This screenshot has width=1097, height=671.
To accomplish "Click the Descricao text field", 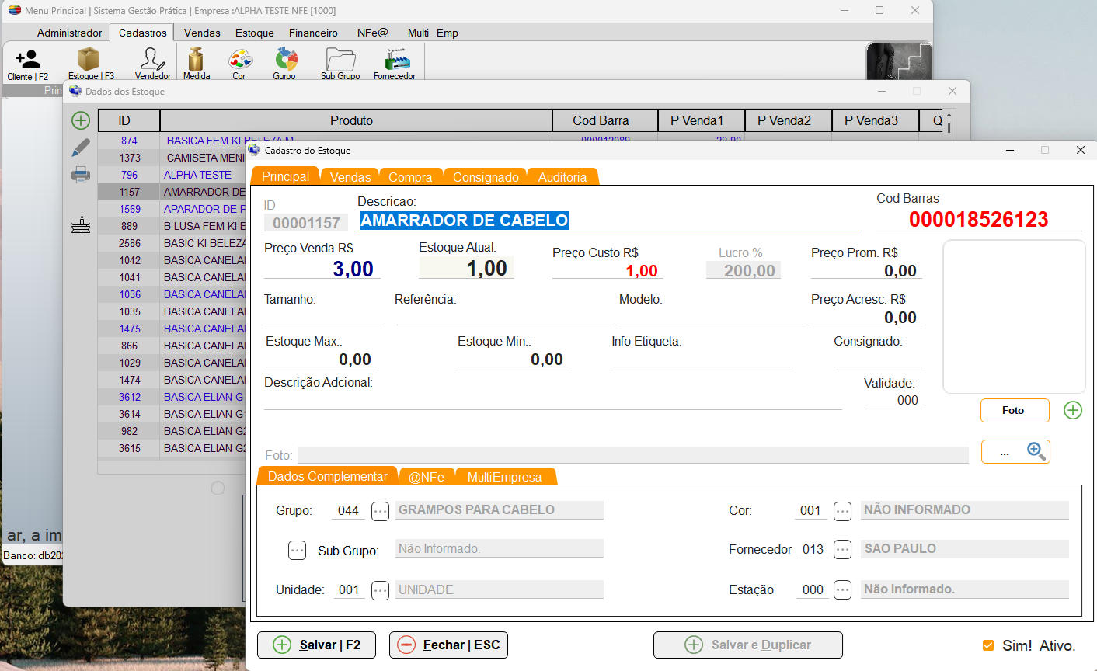I will click(608, 221).
